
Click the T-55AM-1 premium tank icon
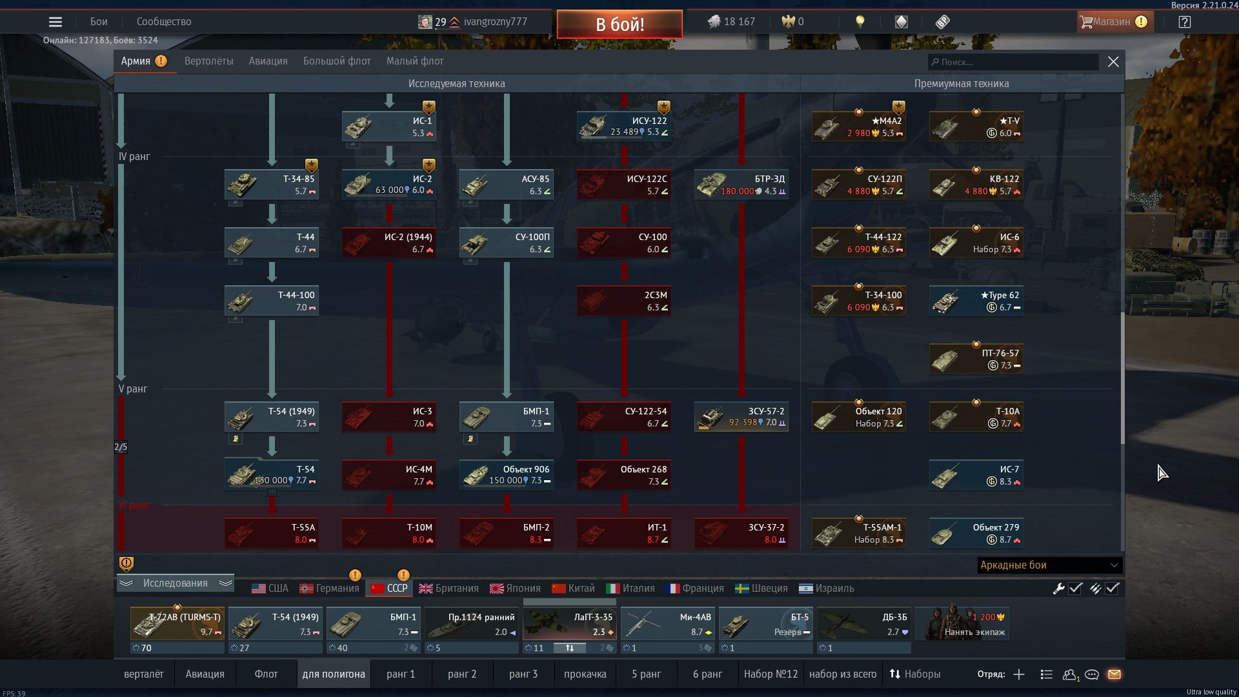pyautogui.click(x=827, y=534)
